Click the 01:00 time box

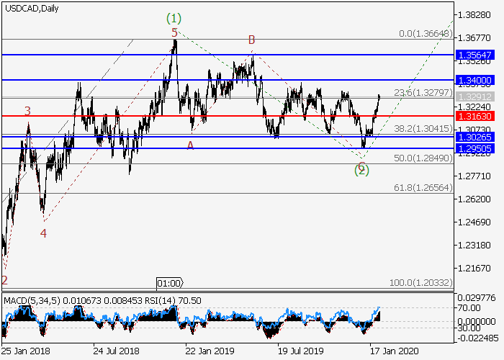170,282
